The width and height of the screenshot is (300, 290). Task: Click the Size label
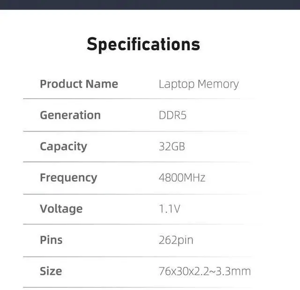[x=51, y=271]
